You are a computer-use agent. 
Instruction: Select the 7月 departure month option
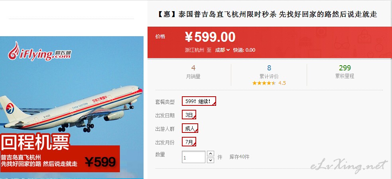tap(189, 142)
